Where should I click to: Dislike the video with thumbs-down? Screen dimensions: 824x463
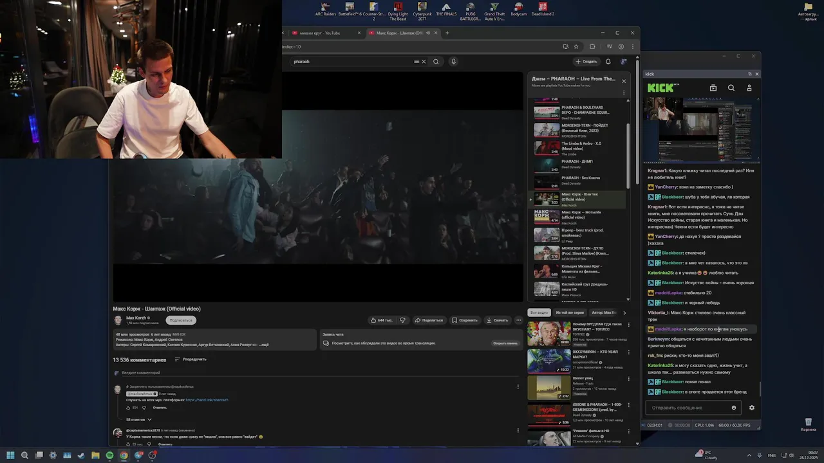tap(403, 320)
